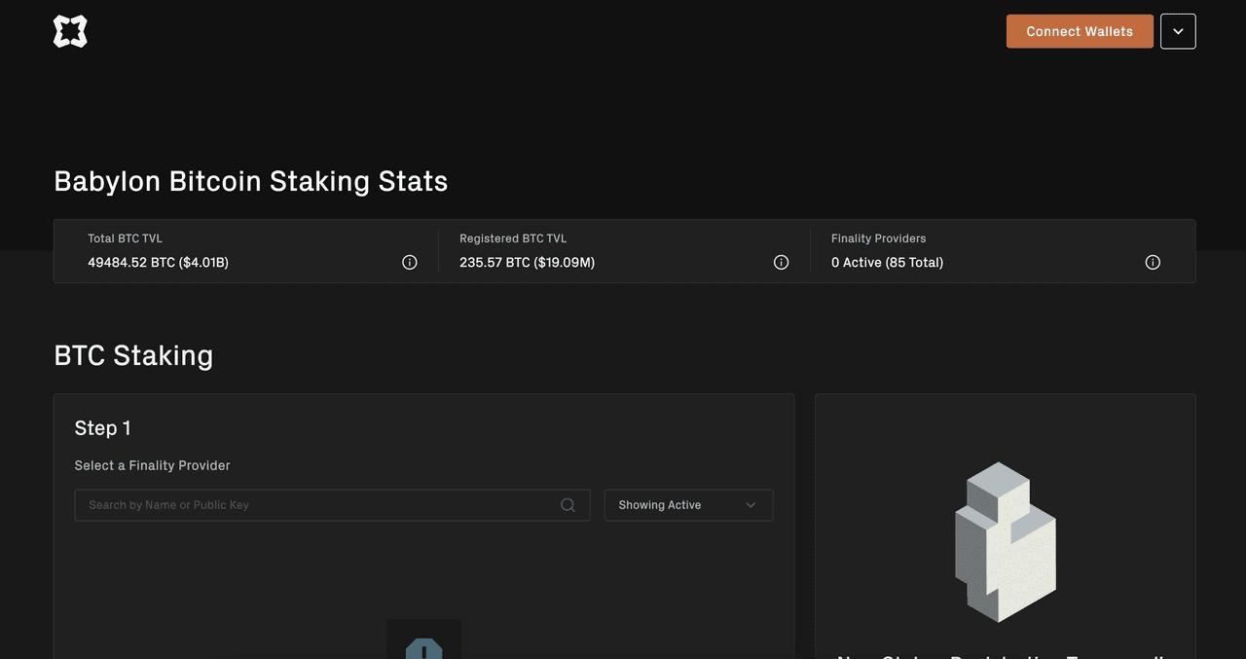This screenshot has height=659, width=1246.
Task: Focus the Search by Name or Public Key field
Action: point(333,505)
